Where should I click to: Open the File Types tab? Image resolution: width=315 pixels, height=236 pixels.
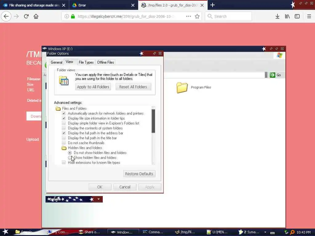86,62
